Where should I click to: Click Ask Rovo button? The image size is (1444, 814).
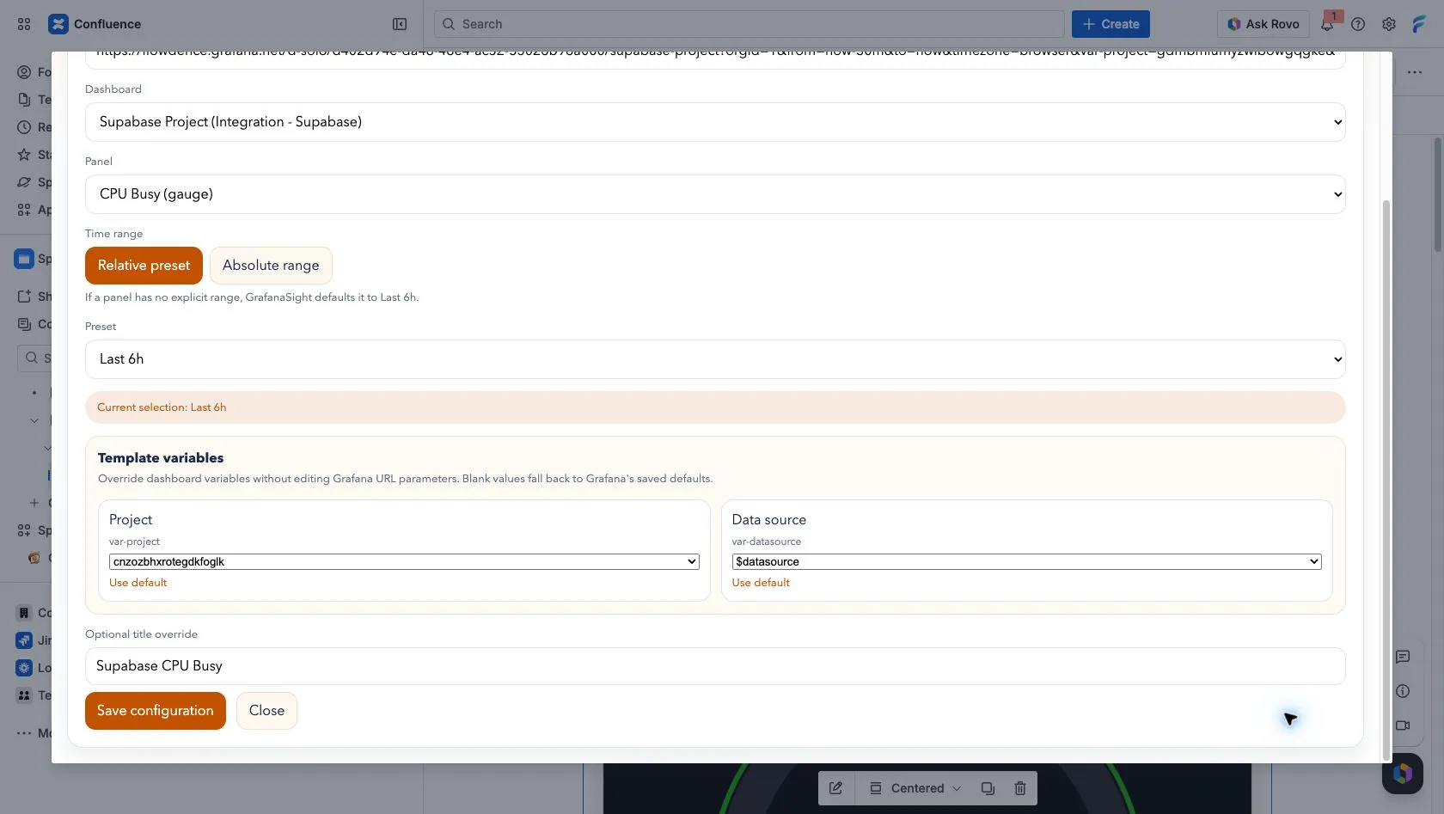1263,24
